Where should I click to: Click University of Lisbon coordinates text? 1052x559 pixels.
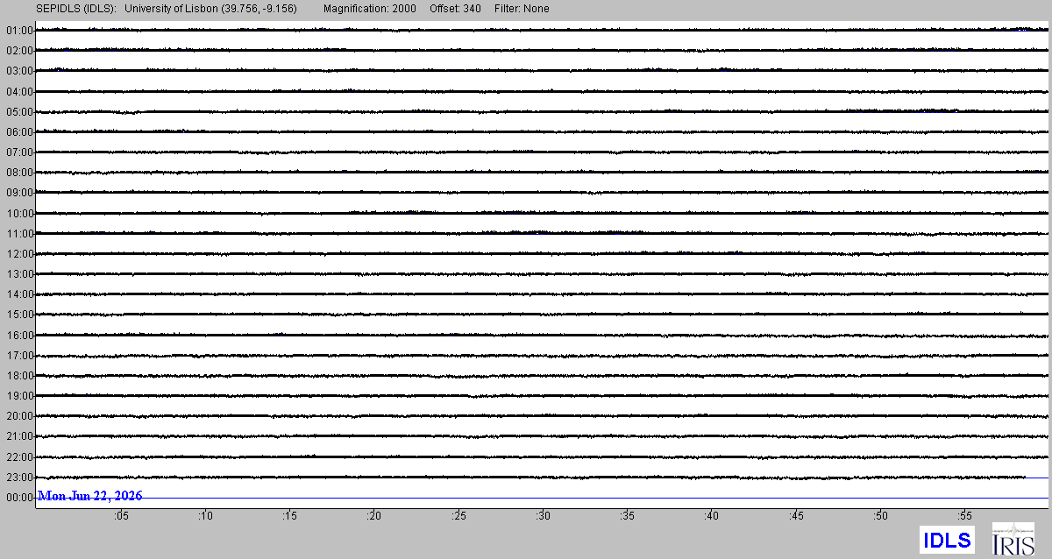coord(211,9)
